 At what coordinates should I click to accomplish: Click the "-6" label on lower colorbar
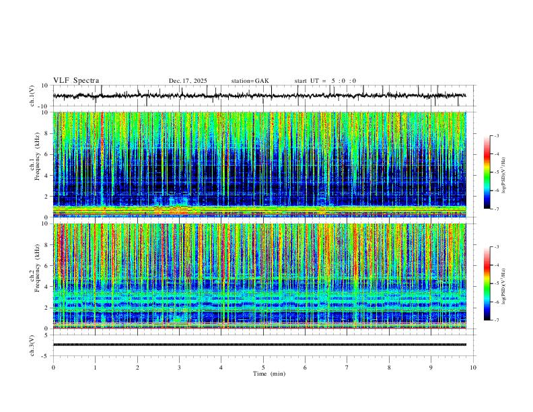pyautogui.click(x=497, y=302)
